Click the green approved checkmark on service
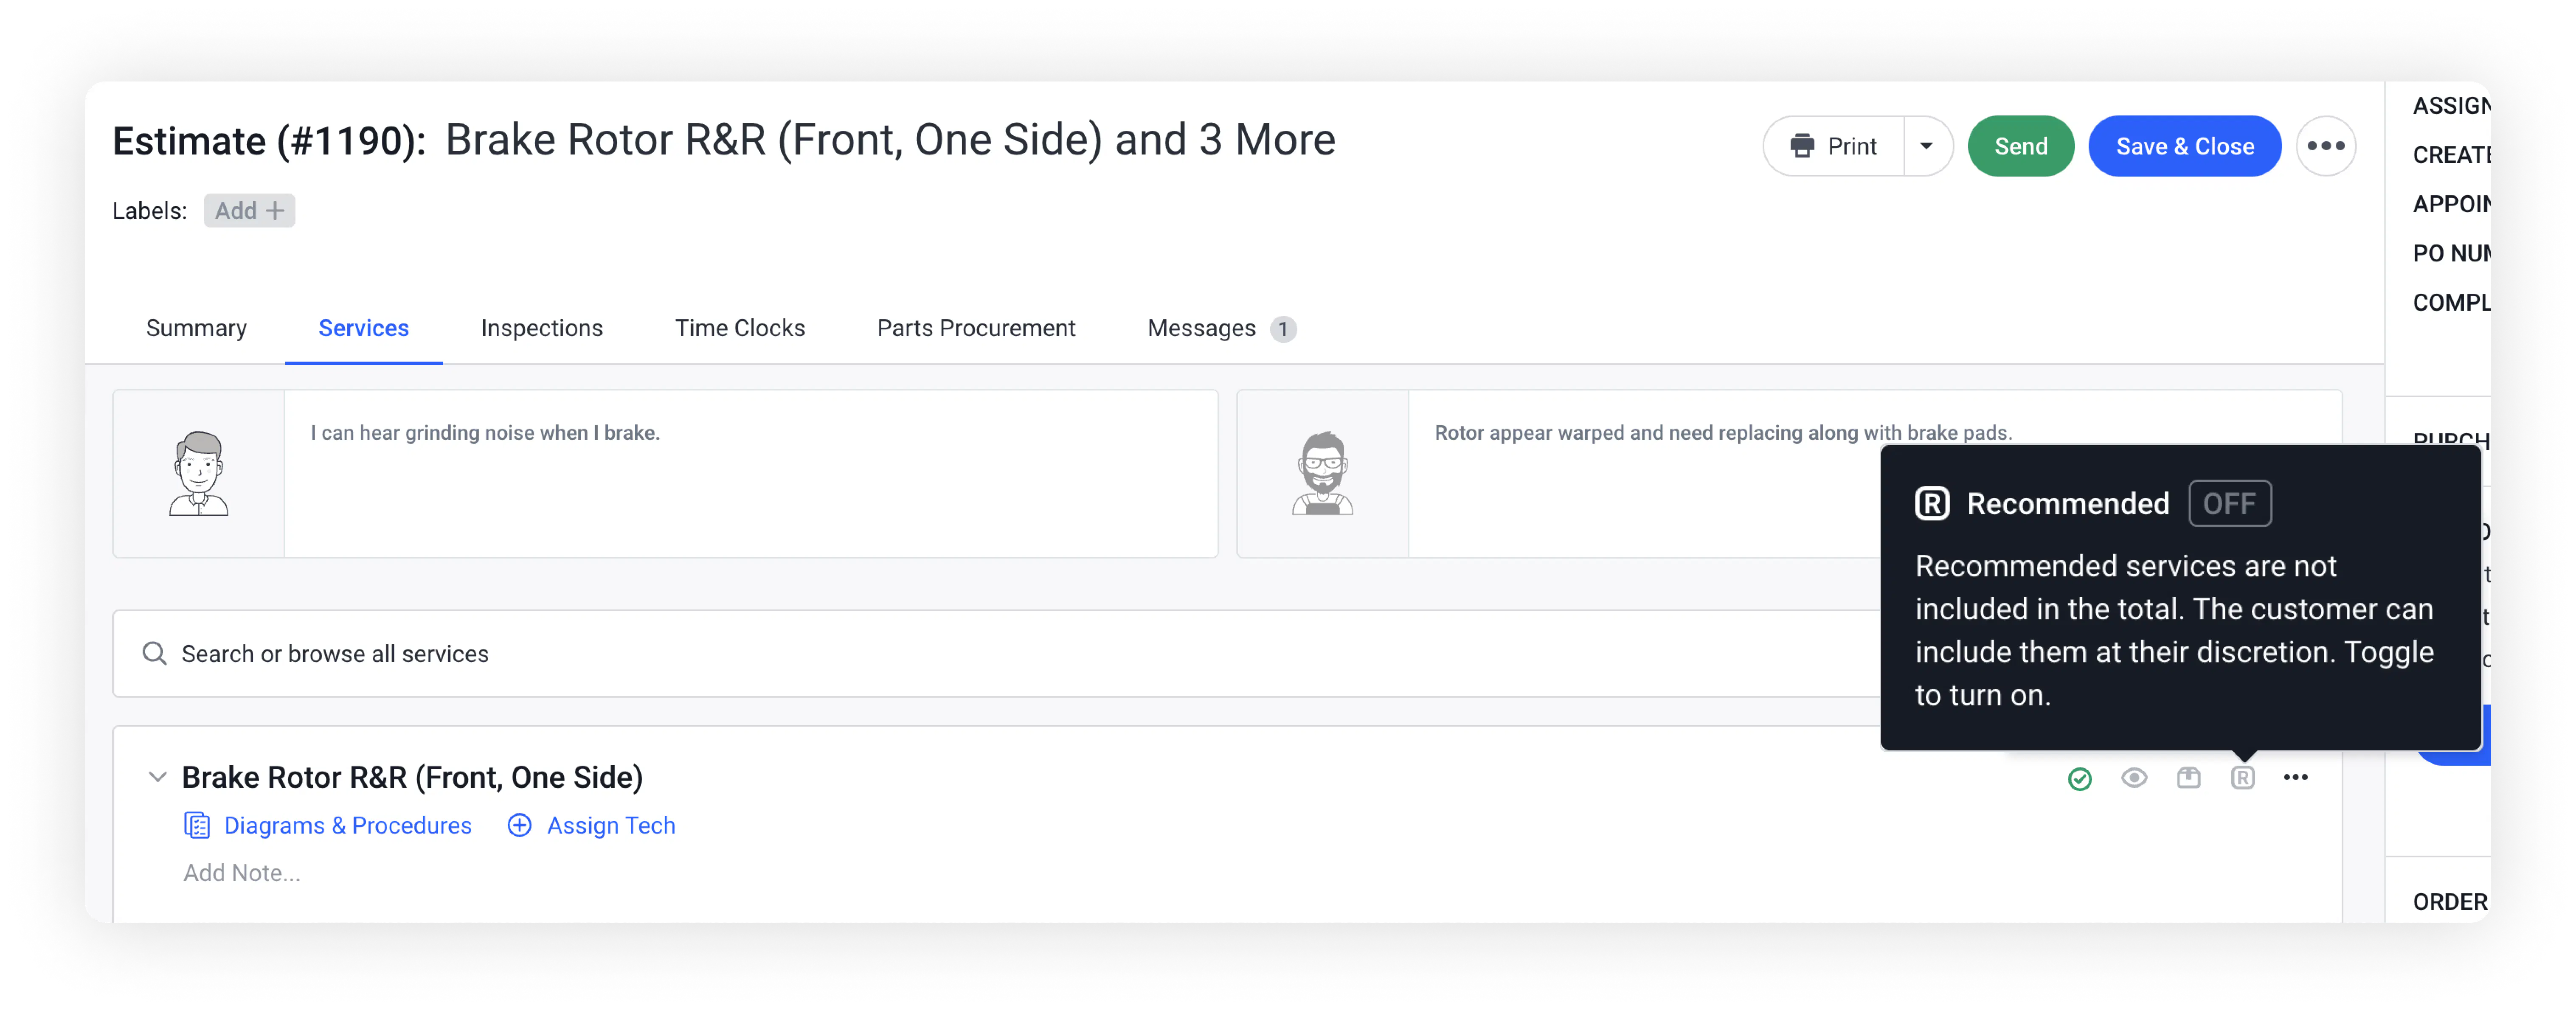2576x1011 pixels. click(2080, 778)
